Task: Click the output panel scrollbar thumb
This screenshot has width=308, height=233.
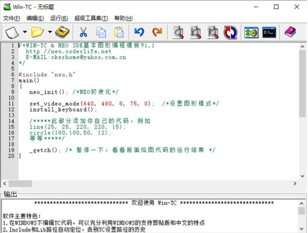Action: point(302,211)
